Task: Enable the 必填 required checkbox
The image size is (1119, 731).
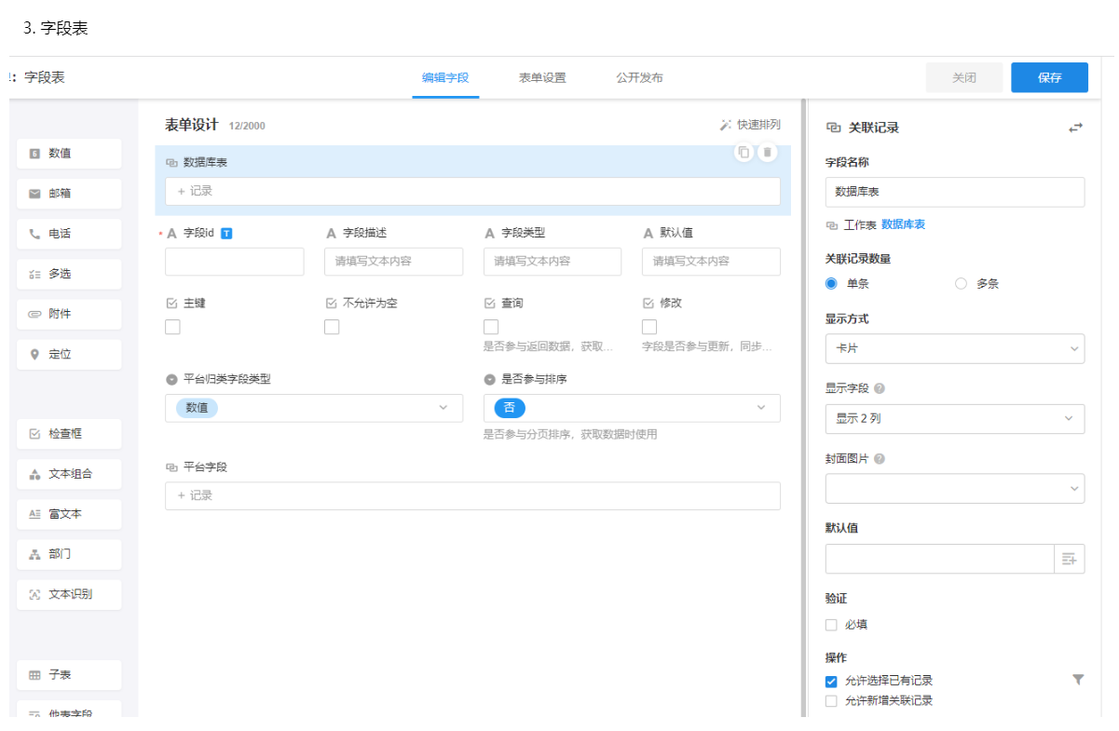Action: tap(832, 625)
